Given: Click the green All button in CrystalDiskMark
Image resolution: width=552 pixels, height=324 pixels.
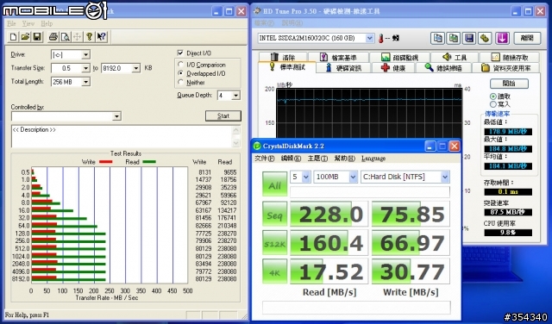Looking at the screenshot, I should coord(274,184).
